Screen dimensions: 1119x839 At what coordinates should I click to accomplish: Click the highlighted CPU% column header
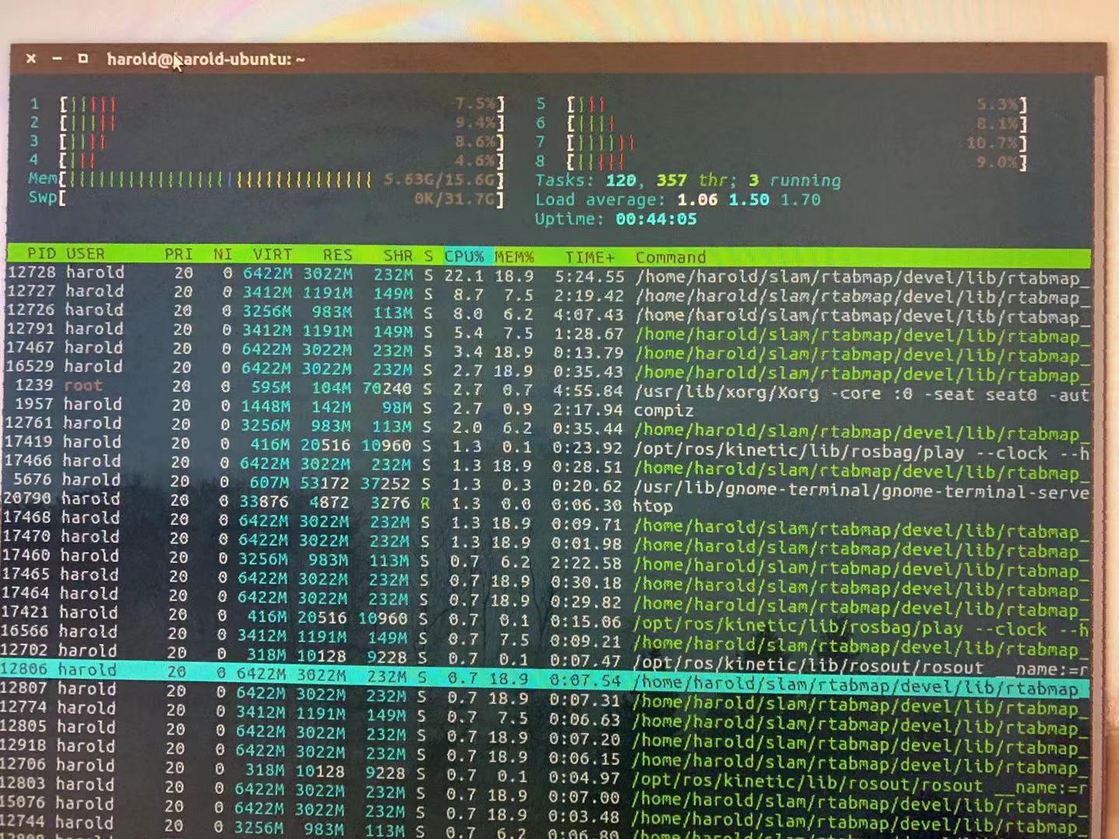click(x=464, y=256)
